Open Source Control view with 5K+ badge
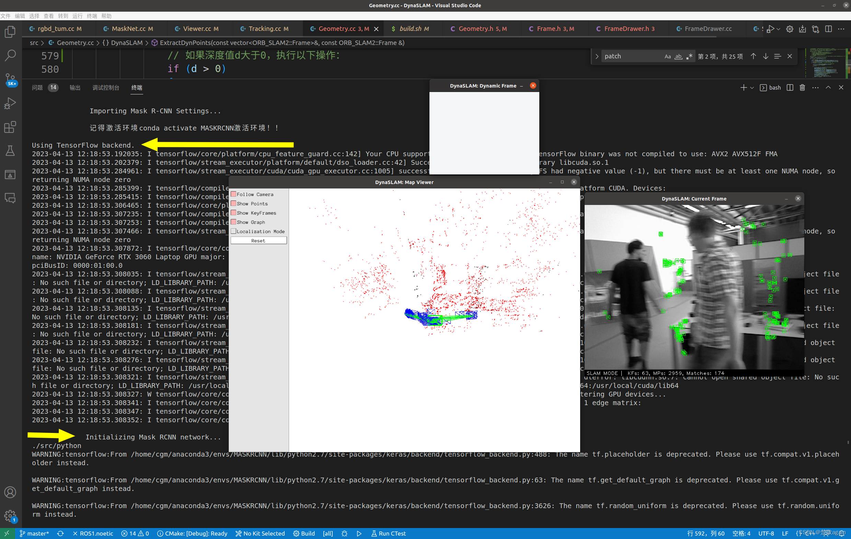 tap(10, 79)
